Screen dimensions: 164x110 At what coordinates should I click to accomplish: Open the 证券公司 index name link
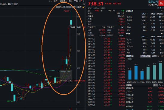[153, 2]
